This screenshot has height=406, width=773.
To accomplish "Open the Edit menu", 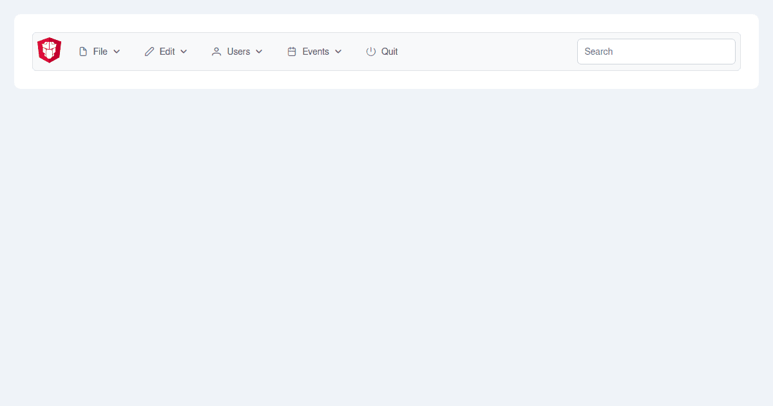I will [166, 51].
